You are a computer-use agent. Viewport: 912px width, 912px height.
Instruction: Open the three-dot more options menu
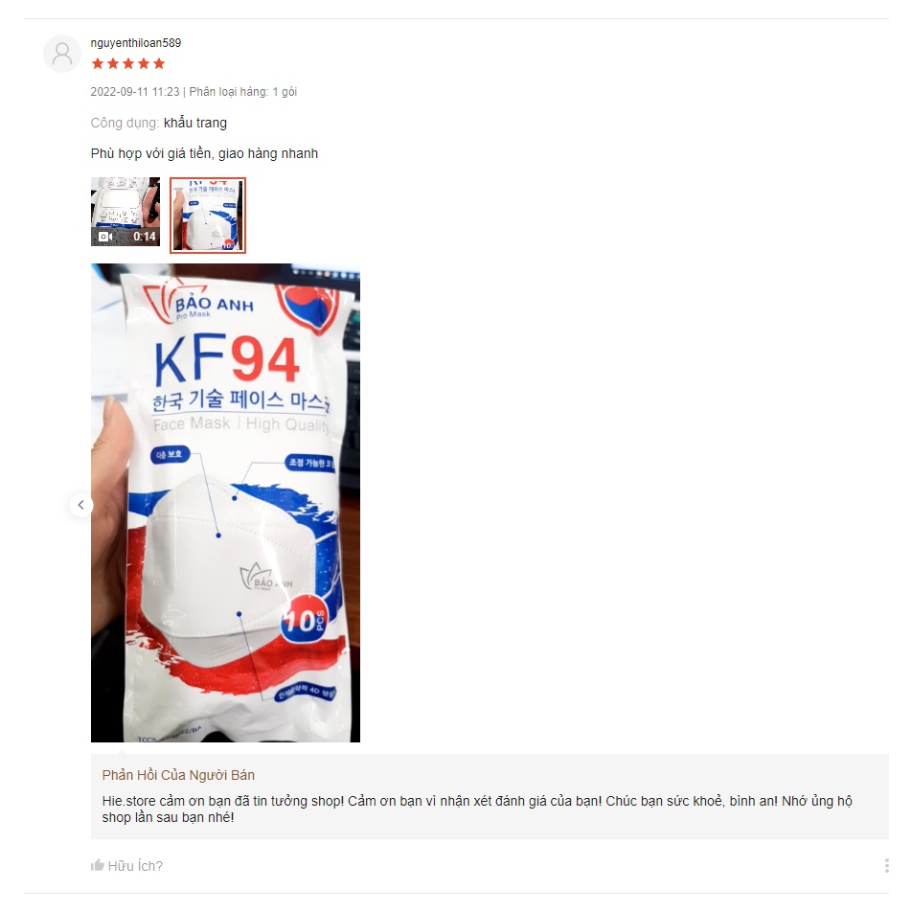pos(886,865)
